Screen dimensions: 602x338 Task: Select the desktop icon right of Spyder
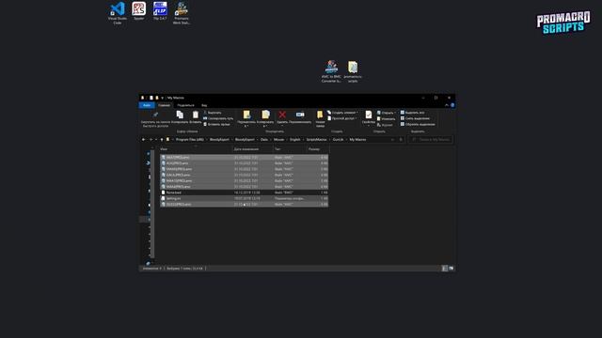(x=160, y=10)
